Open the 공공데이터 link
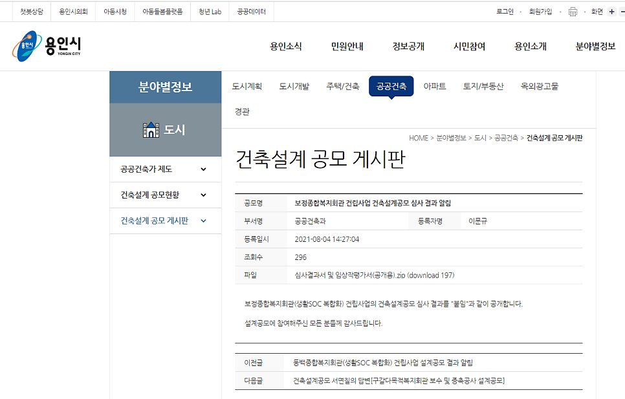625x399 pixels. [252, 12]
